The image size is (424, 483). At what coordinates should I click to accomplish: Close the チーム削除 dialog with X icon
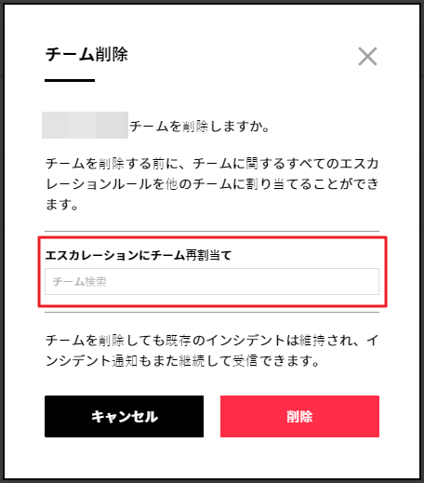click(x=367, y=57)
